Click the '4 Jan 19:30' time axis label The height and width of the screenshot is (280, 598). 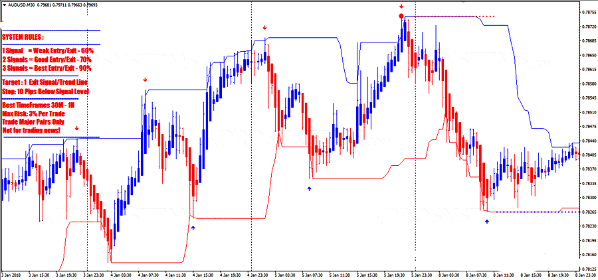coord(231,275)
